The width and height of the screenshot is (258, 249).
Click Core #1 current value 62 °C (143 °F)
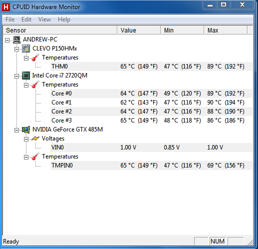pos(139,102)
